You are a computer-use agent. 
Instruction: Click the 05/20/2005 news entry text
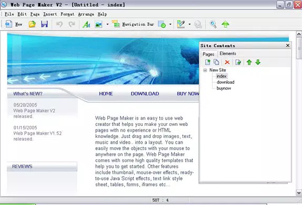[34, 111]
